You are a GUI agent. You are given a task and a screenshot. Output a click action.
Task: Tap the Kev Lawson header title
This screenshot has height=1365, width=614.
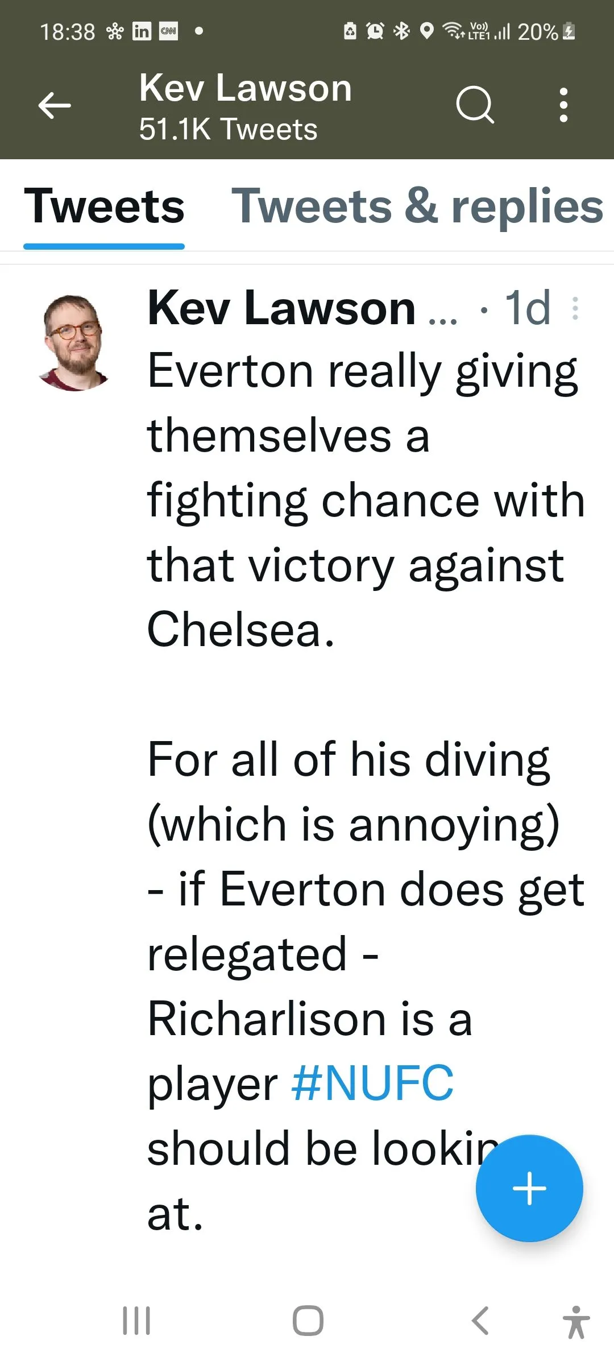pos(246,89)
